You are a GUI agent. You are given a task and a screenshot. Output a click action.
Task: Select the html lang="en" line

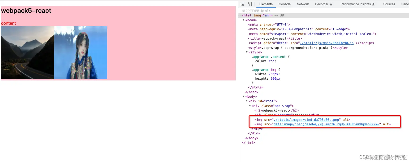(x=324, y=15)
